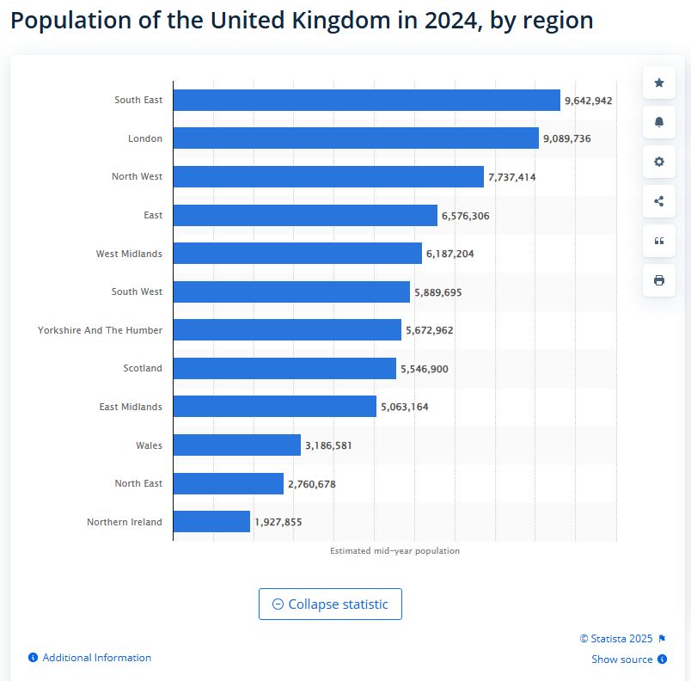The width and height of the screenshot is (691, 681).
Task: Favorite this statistic with the star icon
Action: (658, 82)
